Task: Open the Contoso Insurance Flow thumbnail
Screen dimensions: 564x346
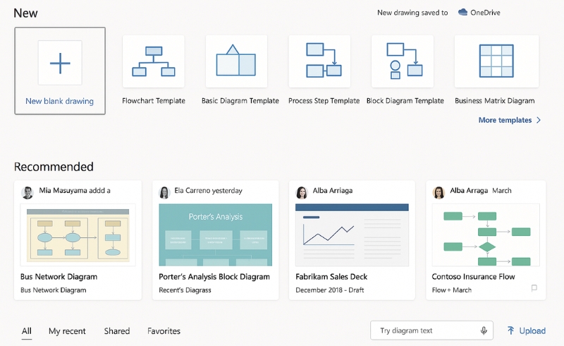Action: (x=486, y=235)
